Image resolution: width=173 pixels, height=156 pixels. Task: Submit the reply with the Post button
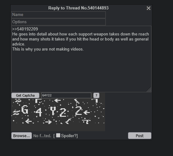click(140, 136)
